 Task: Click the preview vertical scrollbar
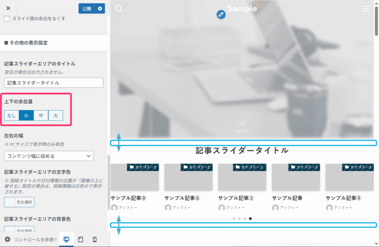376,21
